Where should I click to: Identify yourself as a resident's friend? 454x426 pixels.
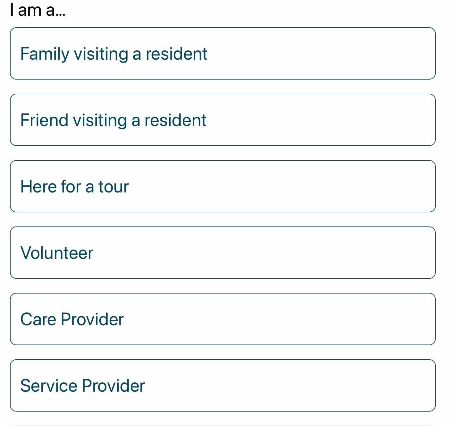point(223,120)
